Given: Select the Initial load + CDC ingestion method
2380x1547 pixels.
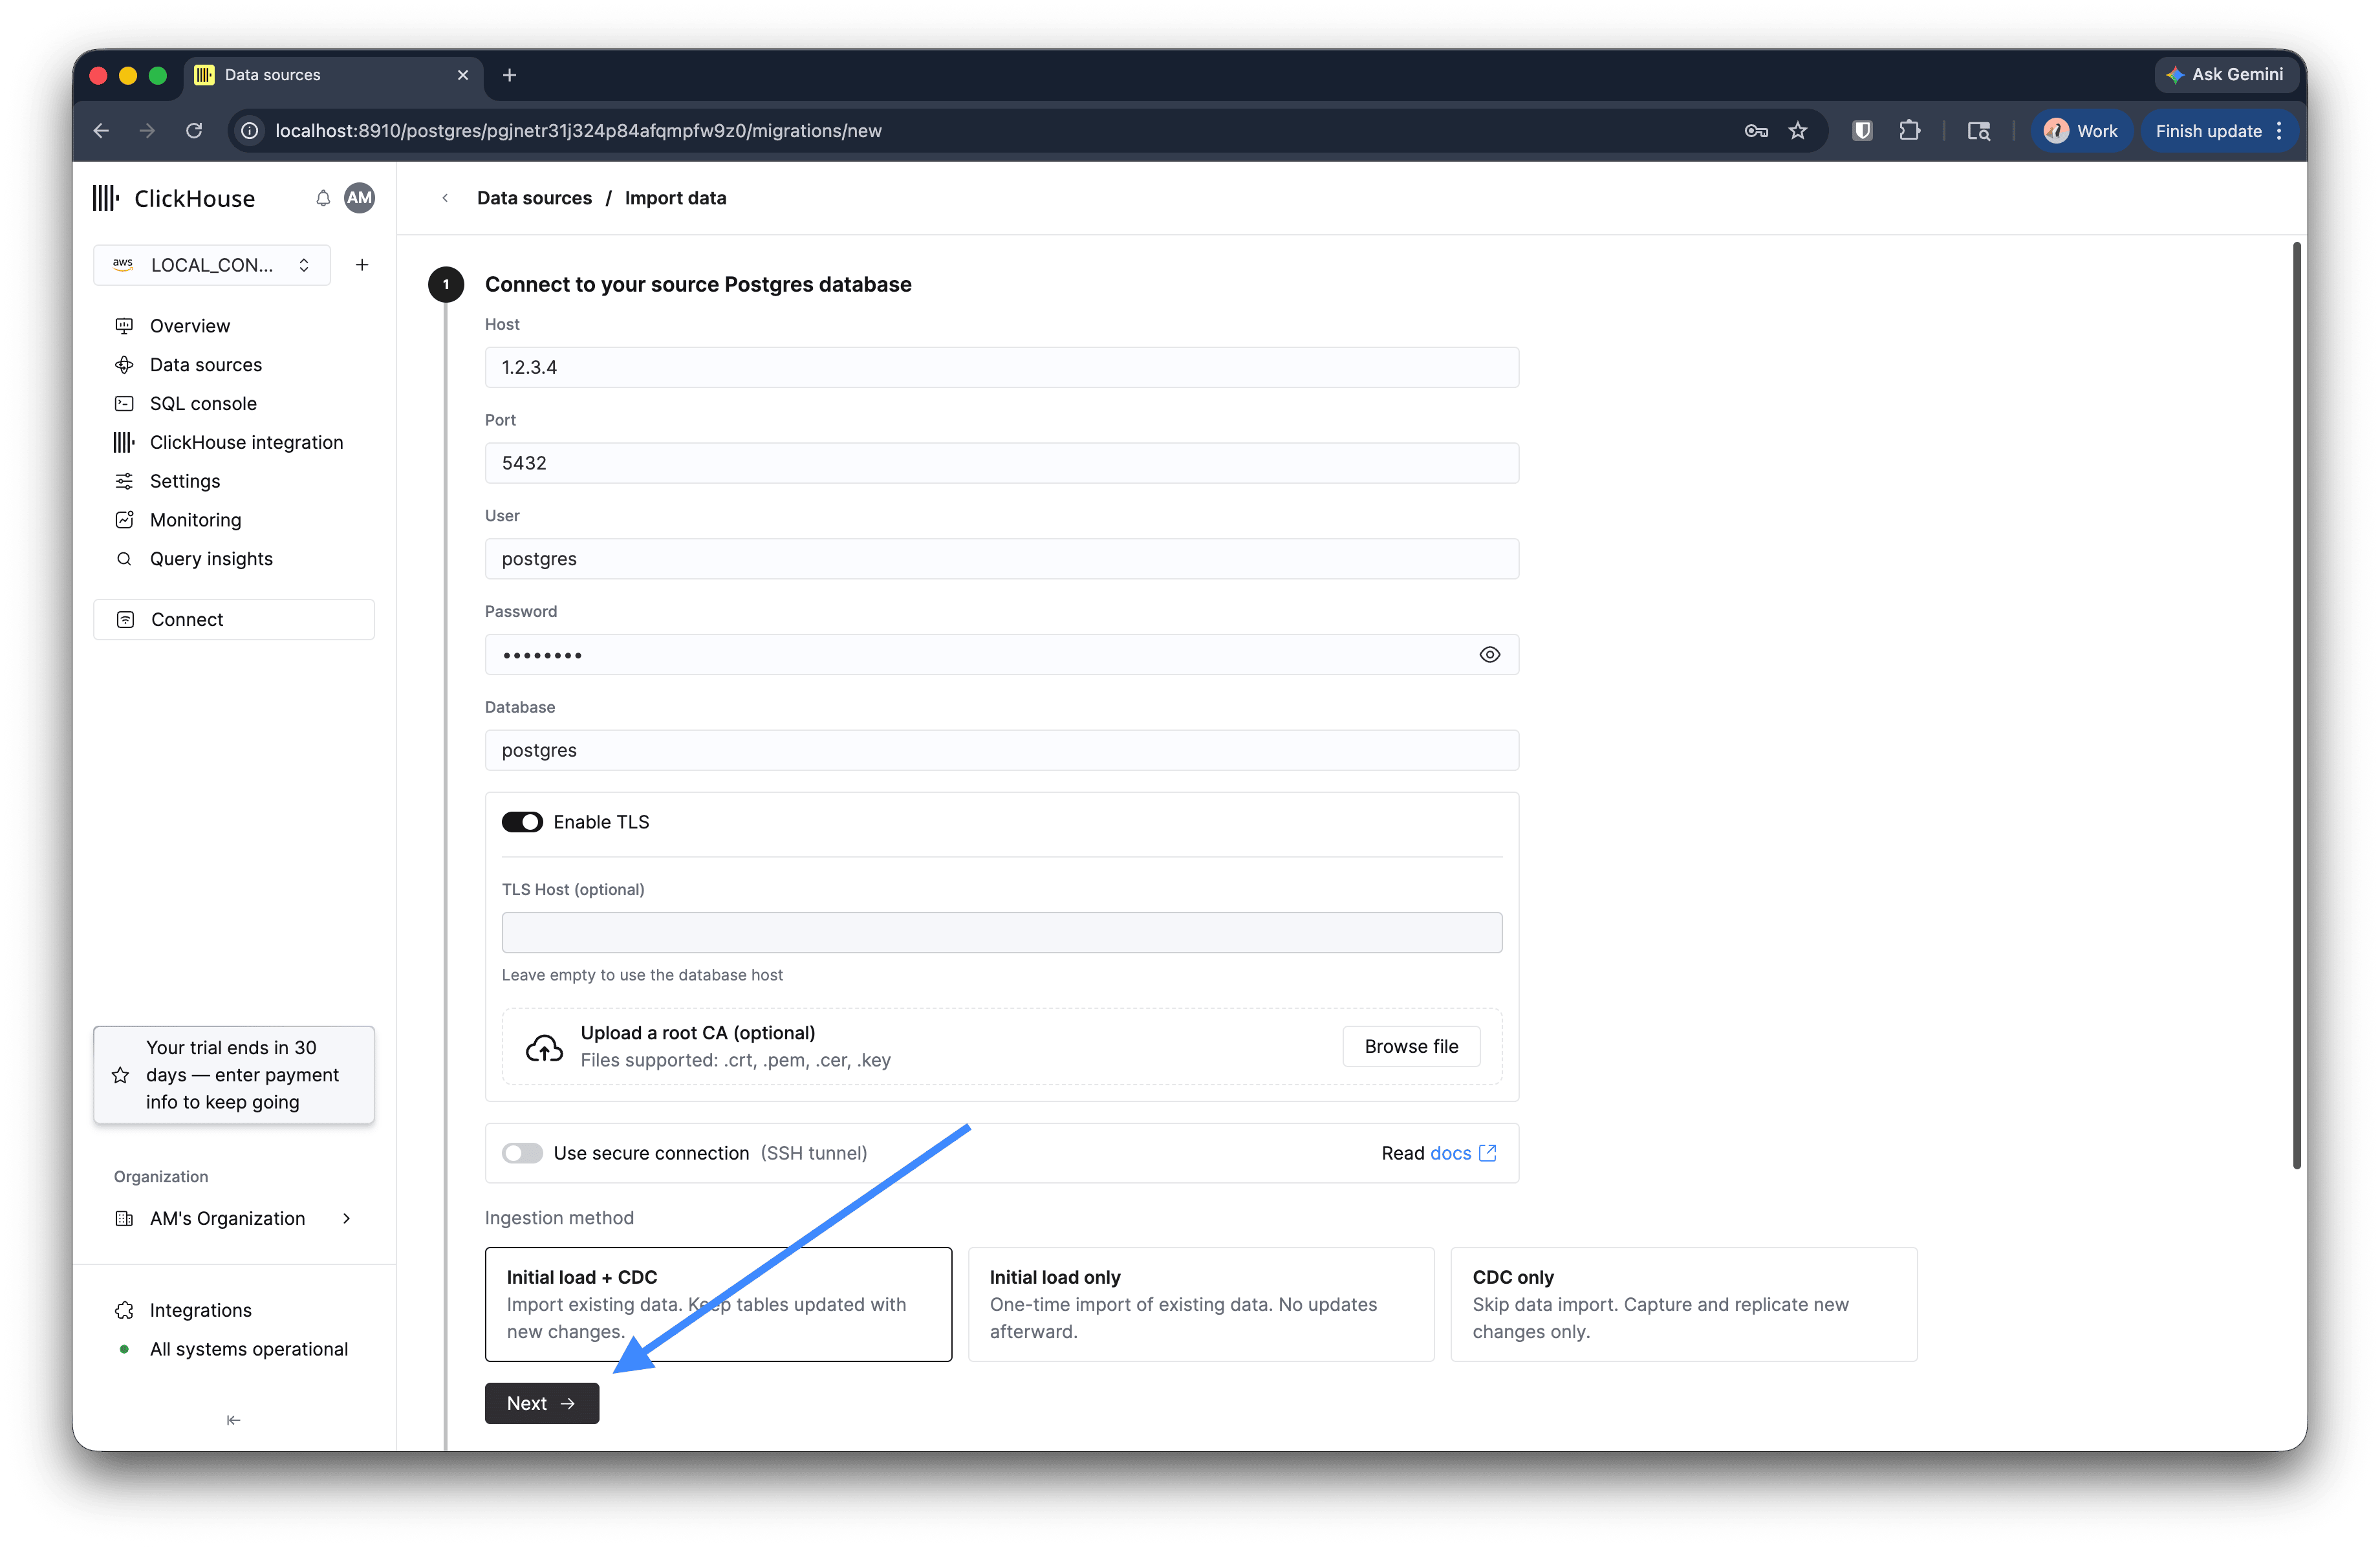Looking at the screenshot, I should point(718,1304).
